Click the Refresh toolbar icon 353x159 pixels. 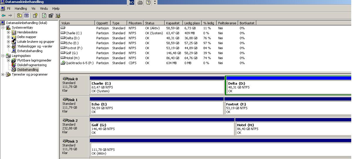click(x=44, y=16)
